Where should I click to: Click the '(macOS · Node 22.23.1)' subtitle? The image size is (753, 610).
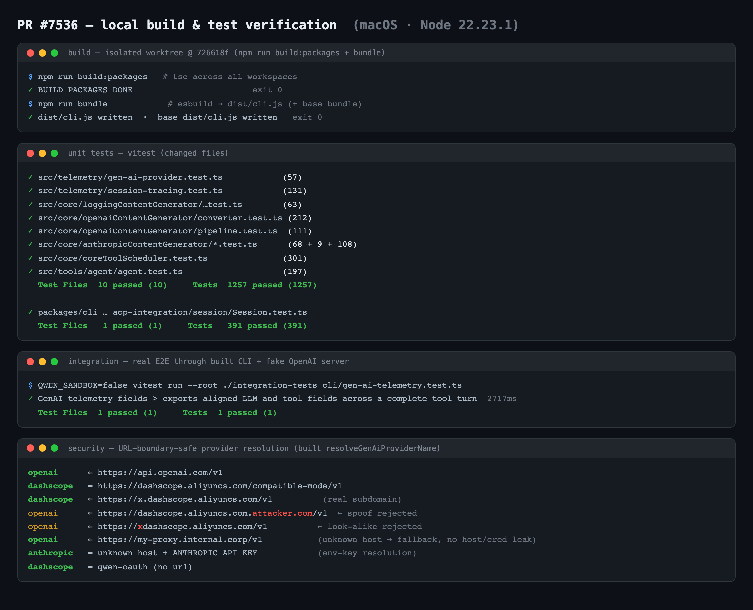[436, 25]
